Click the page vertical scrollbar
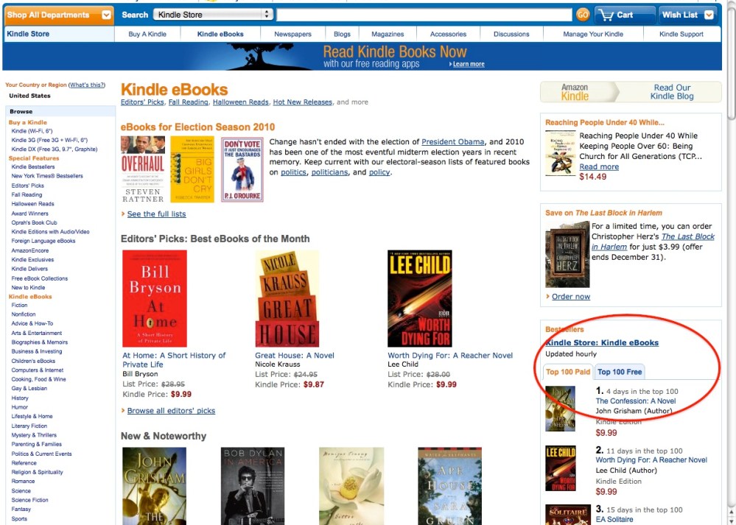 (x=732, y=263)
